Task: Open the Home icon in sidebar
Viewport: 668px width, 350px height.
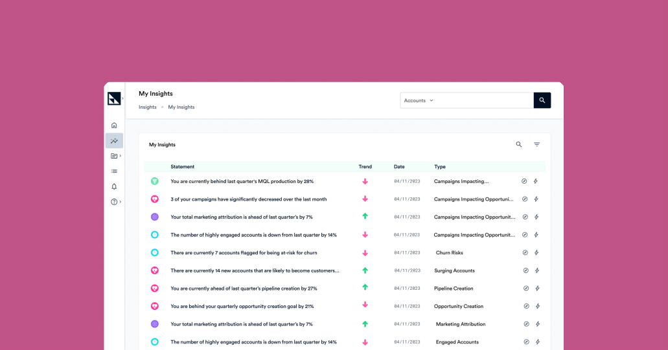Action: click(x=114, y=126)
